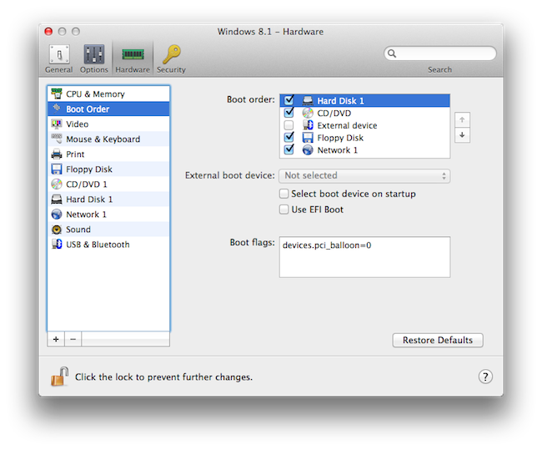The image size is (542, 450).
Task: Select Floppy Disk row in boot order
Action: (364, 138)
